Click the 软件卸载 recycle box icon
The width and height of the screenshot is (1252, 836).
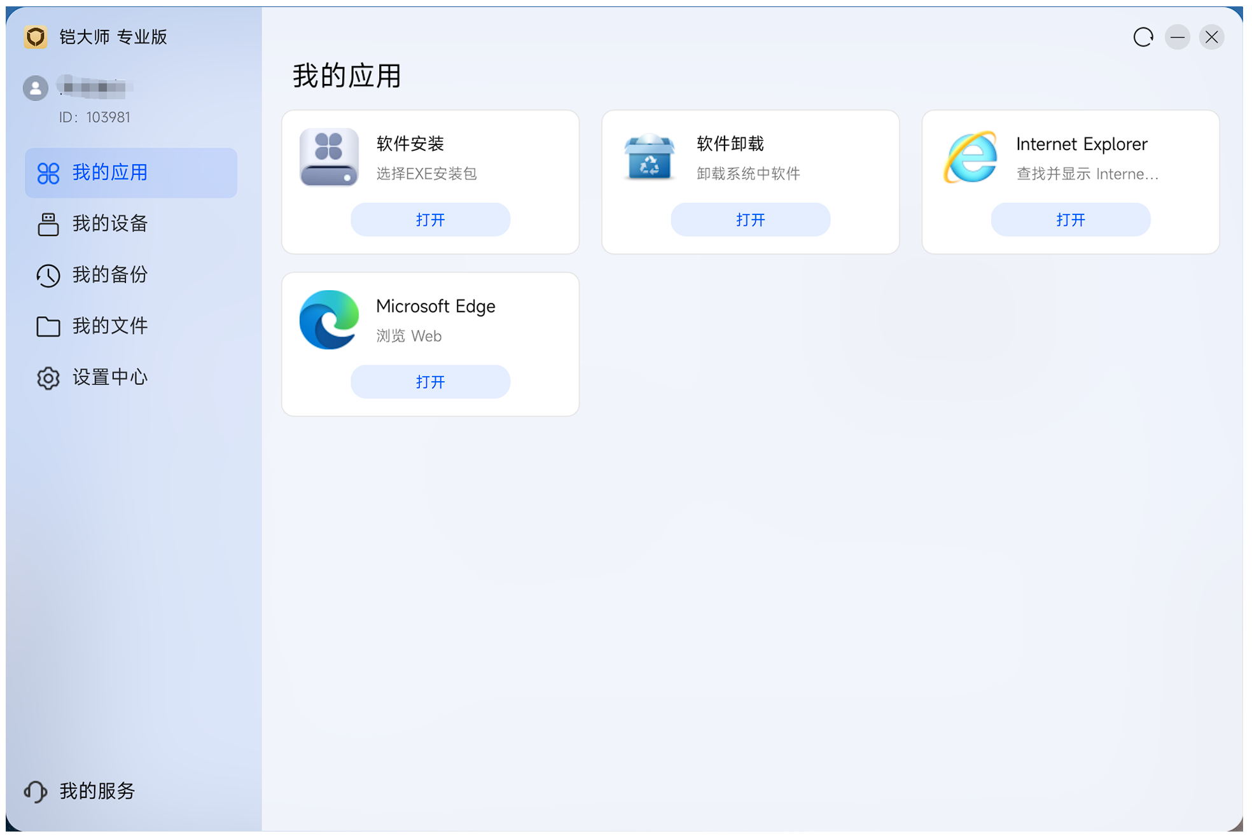(x=649, y=157)
